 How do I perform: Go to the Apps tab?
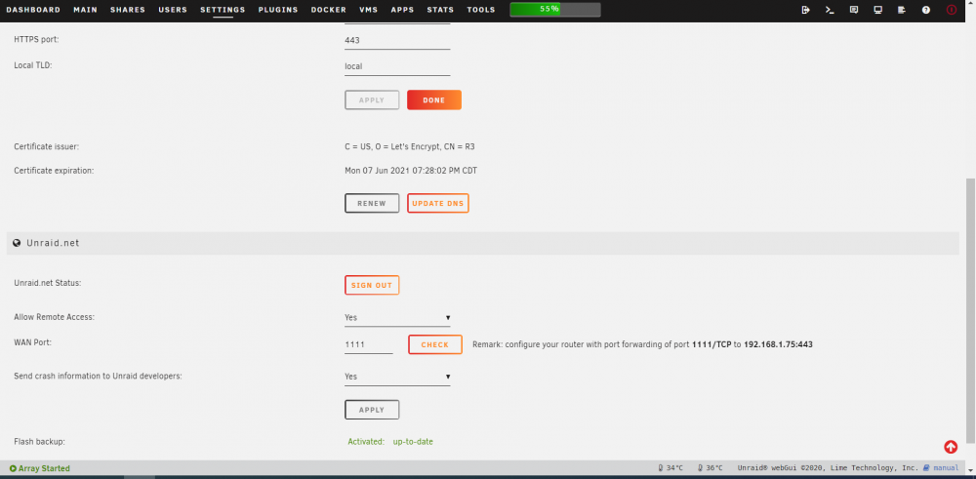tap(402, 10)
